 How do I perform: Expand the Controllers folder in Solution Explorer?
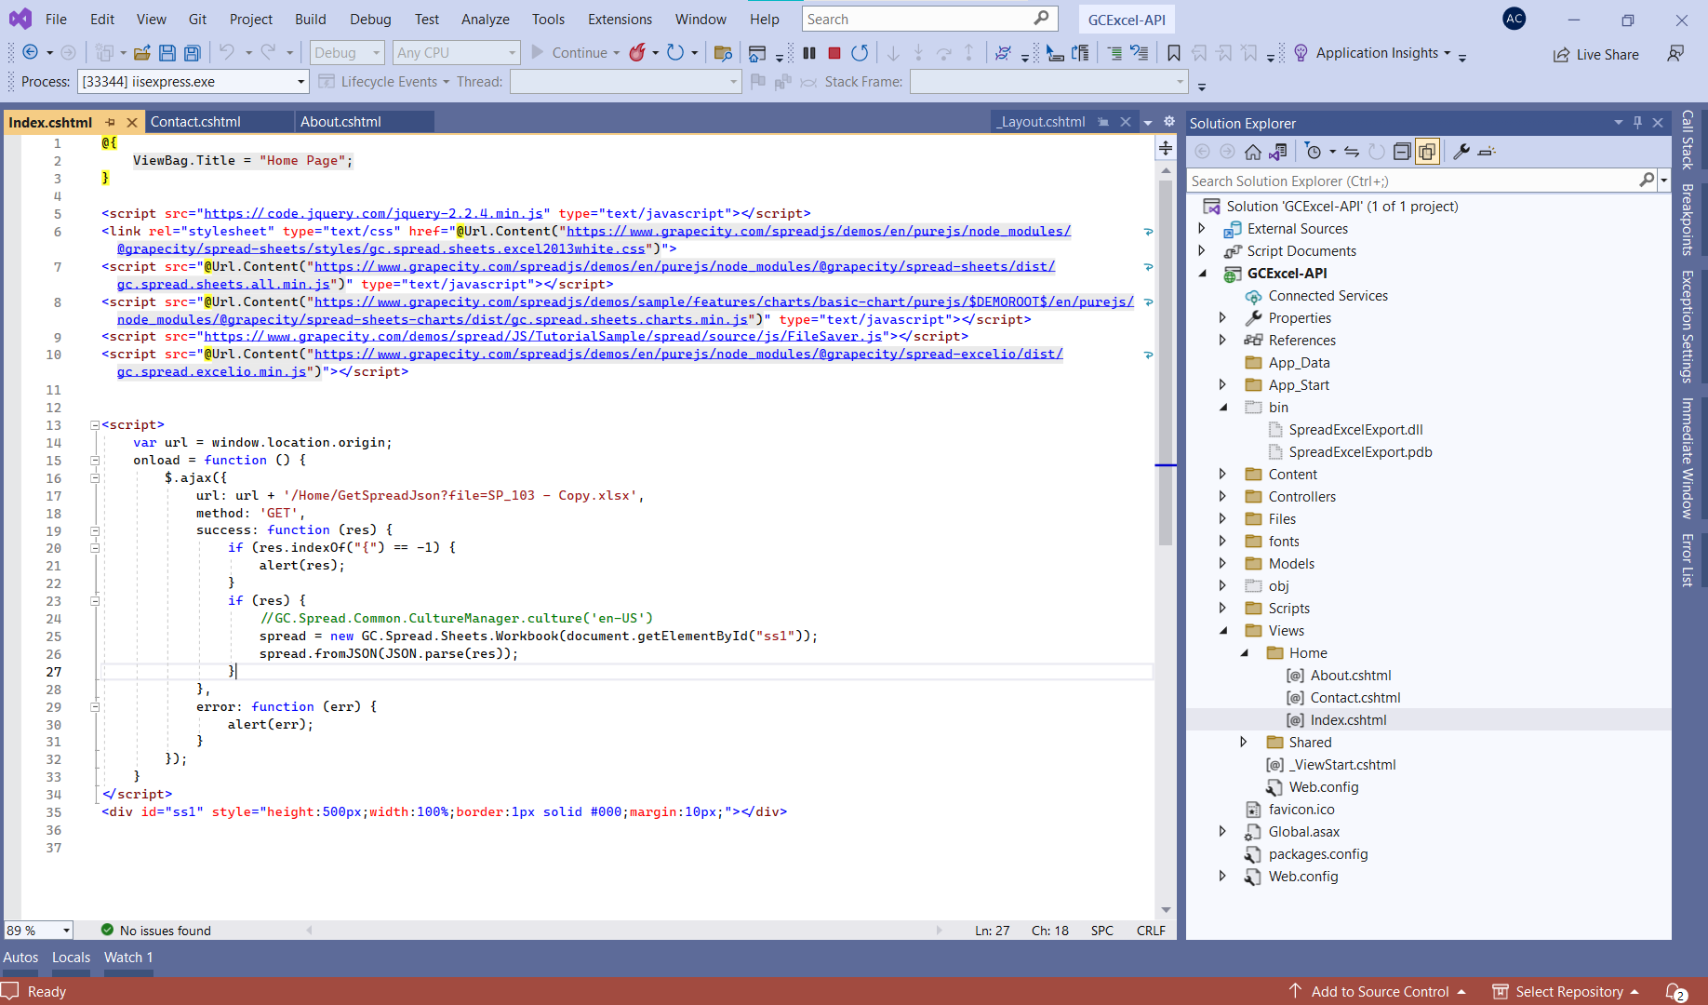(1223, 496)
